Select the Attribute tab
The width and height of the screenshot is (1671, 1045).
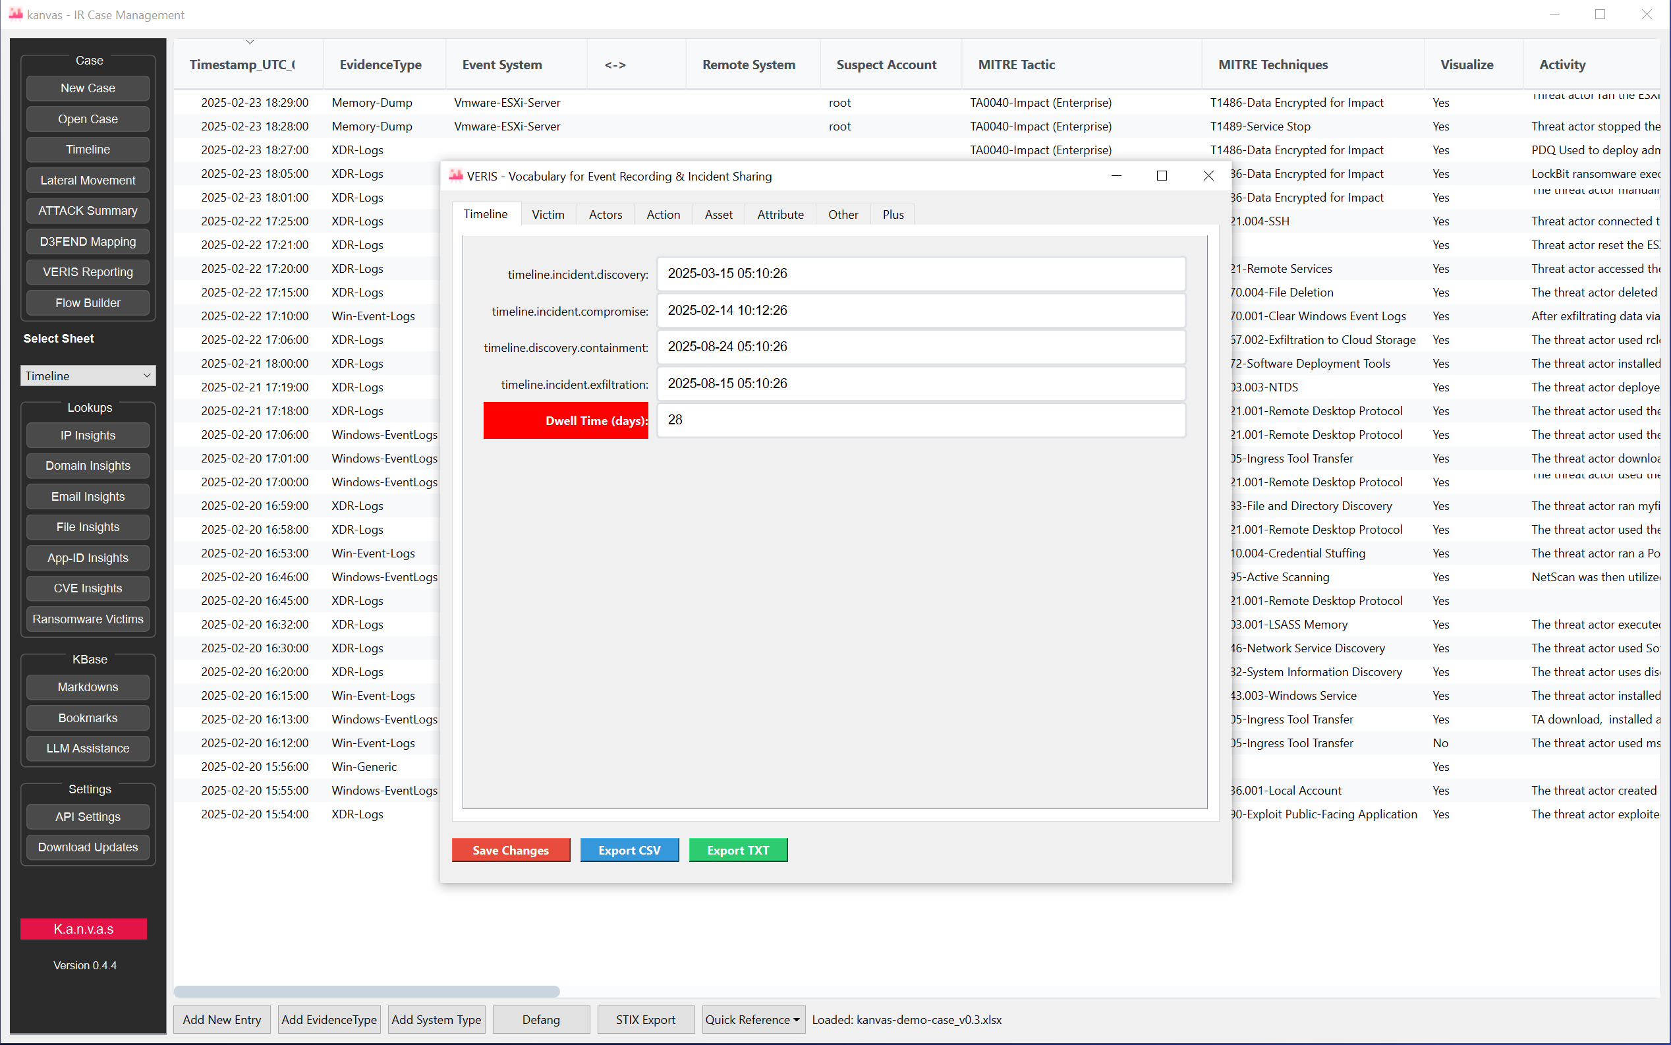(779, 214)
